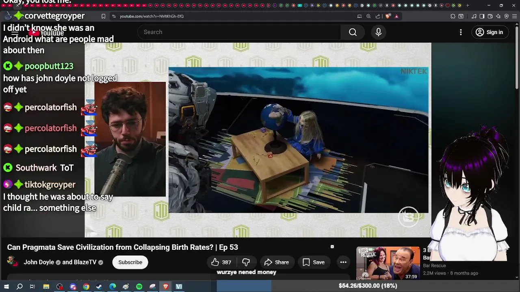Open Windows search from taskbar

click(19, 287)
